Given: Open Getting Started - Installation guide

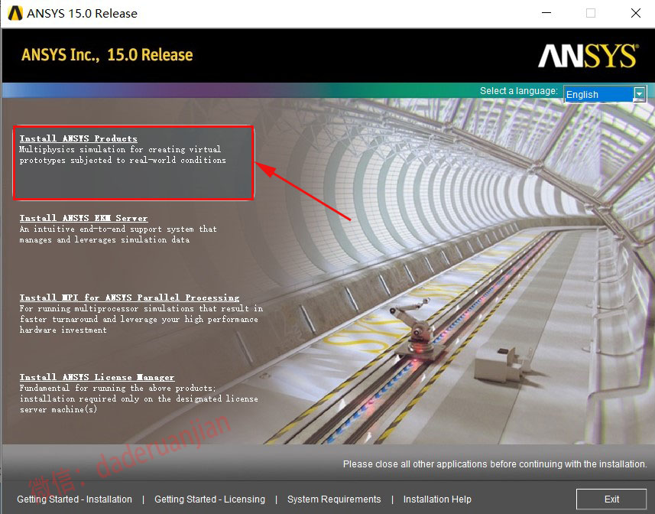Looking at the screenshot, I should pyautogui.click(x=74, y=499).
